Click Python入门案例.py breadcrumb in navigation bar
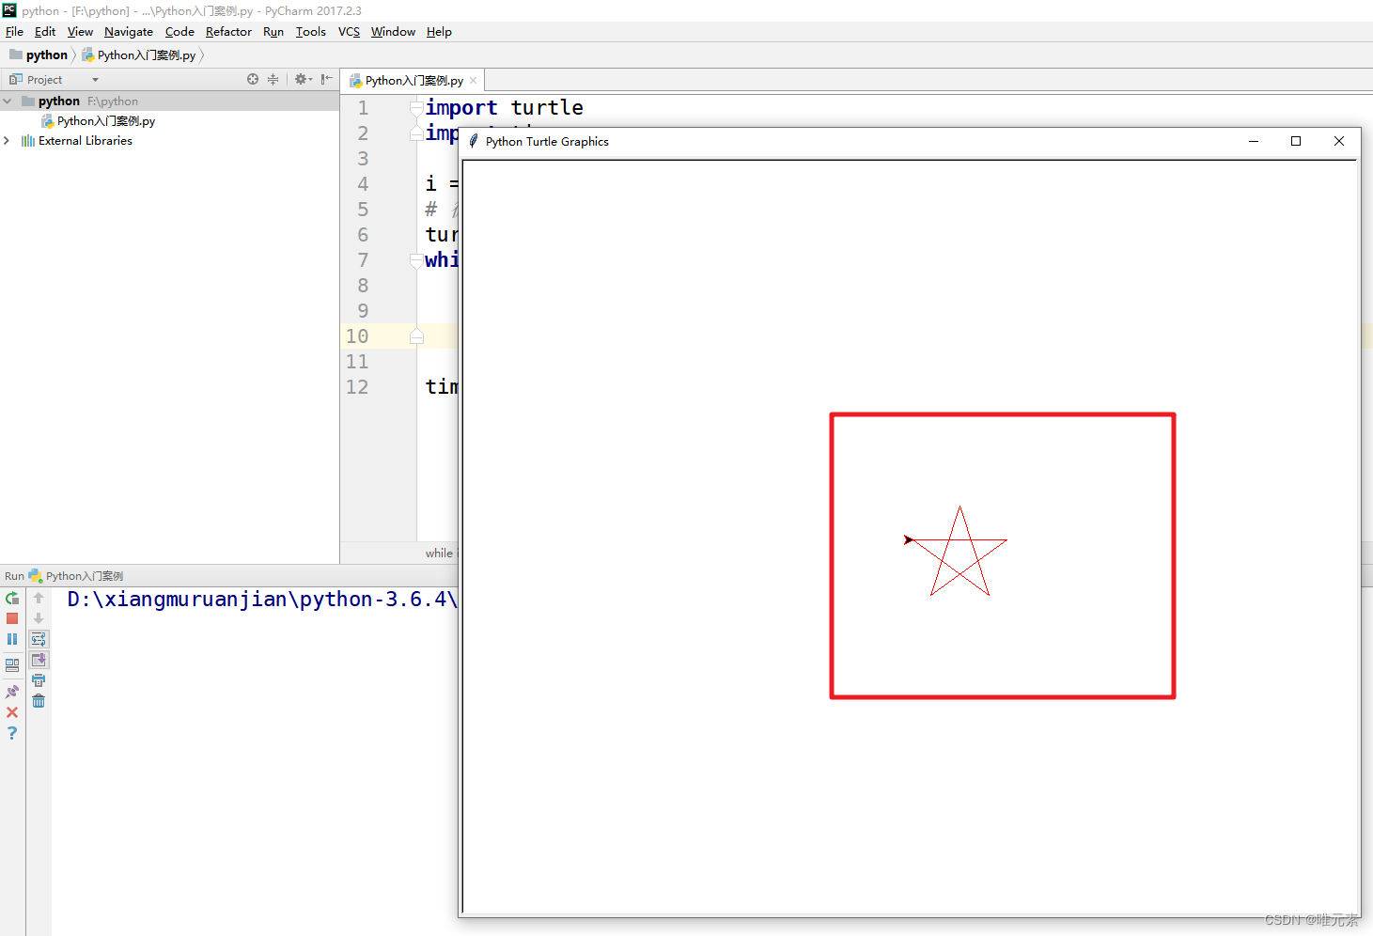Viewport: 1373px width, 936px height. point(139,55)
